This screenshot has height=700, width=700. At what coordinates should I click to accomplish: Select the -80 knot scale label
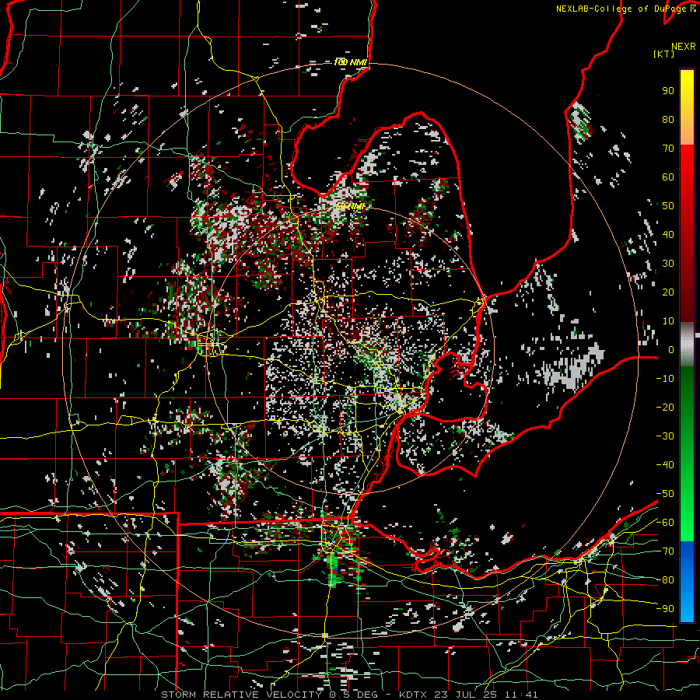[x=665, y=580]
